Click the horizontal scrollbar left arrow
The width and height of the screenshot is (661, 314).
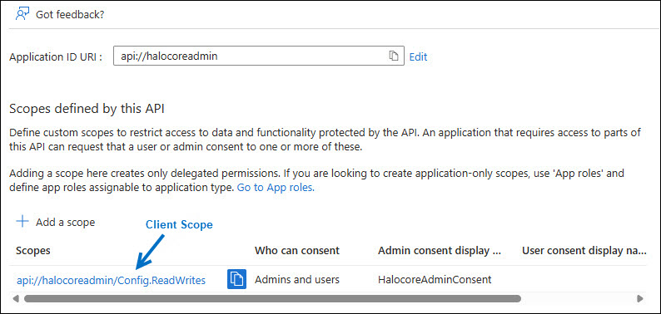tap(16, 299)
